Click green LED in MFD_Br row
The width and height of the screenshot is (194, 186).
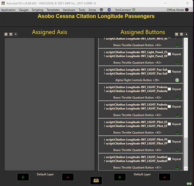tap(177, 45)
